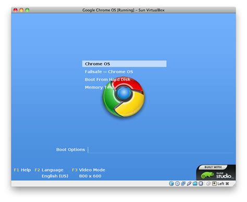This screenshot has height=202, width=247.
Task: Click the window resize grip at bottom-right corner
Action: 234,185
